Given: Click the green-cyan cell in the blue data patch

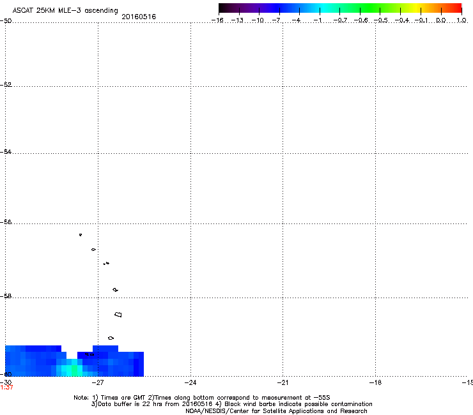Looking at the screenshot, I should click(x=74, y=370).
